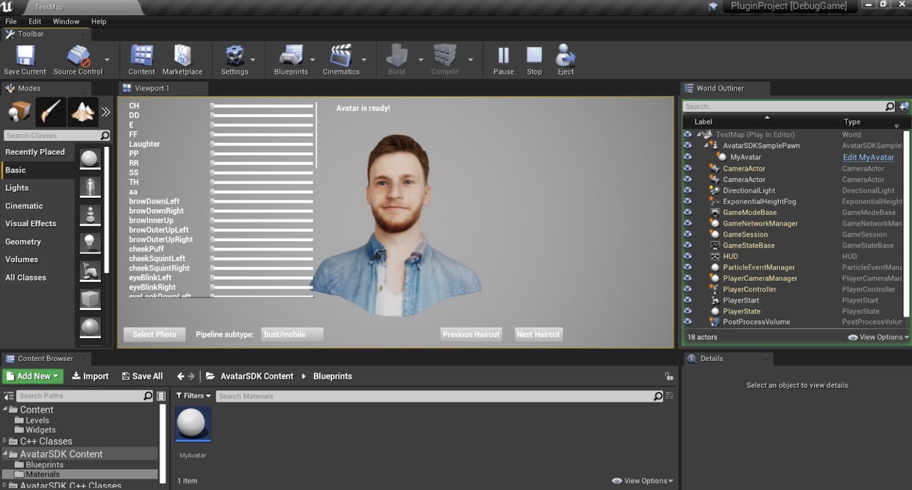Collapse the AvatarSDKSamplePawn tree item

pyautogui.click(x=705, y=146)
